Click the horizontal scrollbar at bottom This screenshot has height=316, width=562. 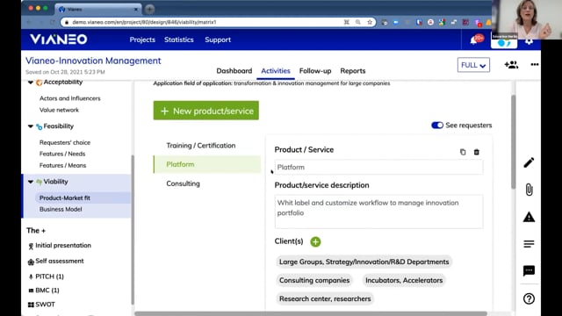coord(311,313)
